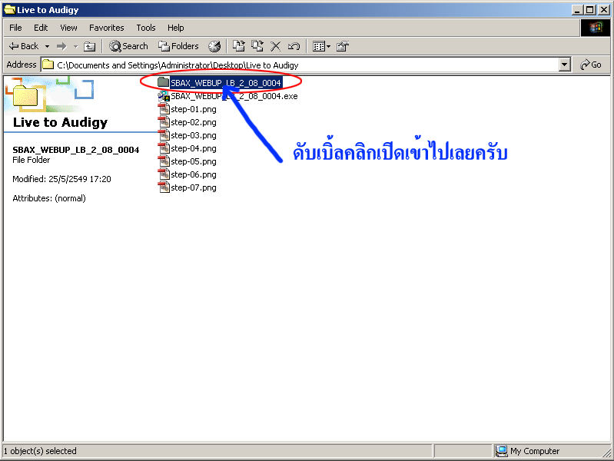Screen dimensions: 614x461
Task: Select the step-04.png file icon
Action: tap(163, 148)
